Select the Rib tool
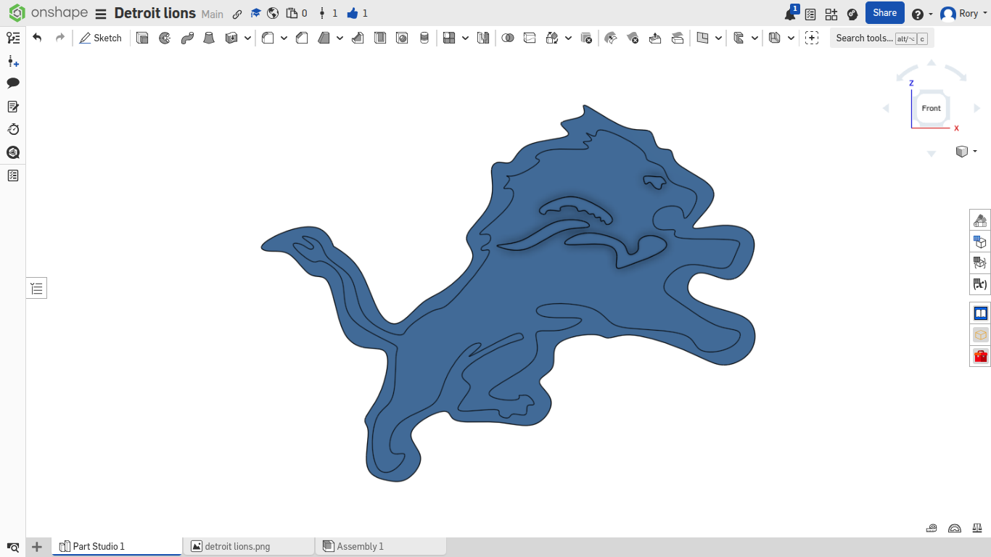The width and height of the screenshot is (991, 557). [x=358, y=38]
